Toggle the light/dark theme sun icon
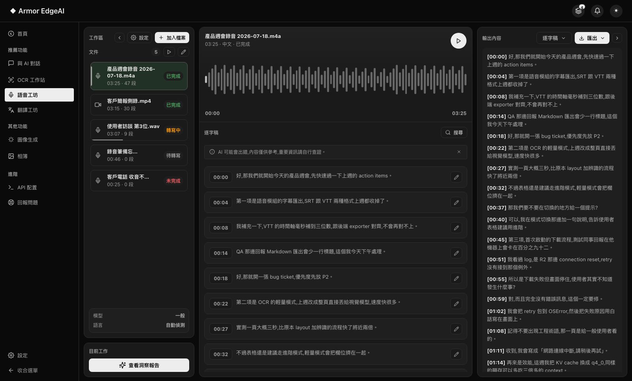 coord(616,11)
